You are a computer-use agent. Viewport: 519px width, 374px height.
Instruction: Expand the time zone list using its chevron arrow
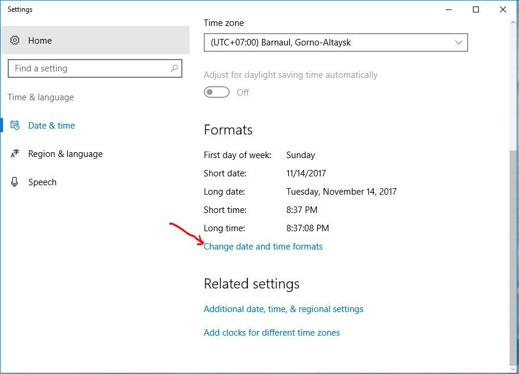459,42
